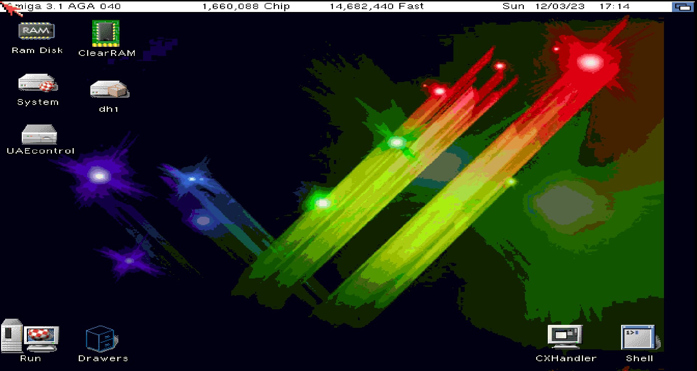The height and width of the screenshot is (371, 697).
Task: Click the date 12/03/23 in title bar
Action: (560, 7)
